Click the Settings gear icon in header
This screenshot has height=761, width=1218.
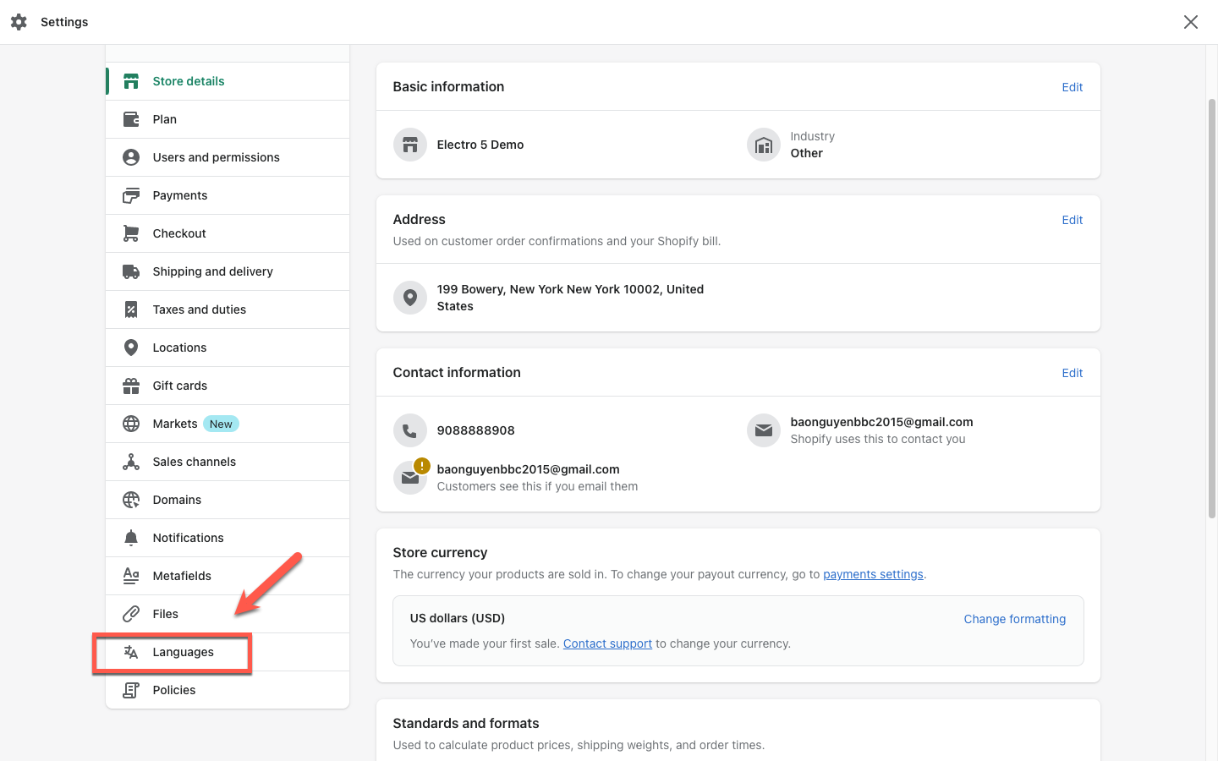coord(19,22)
